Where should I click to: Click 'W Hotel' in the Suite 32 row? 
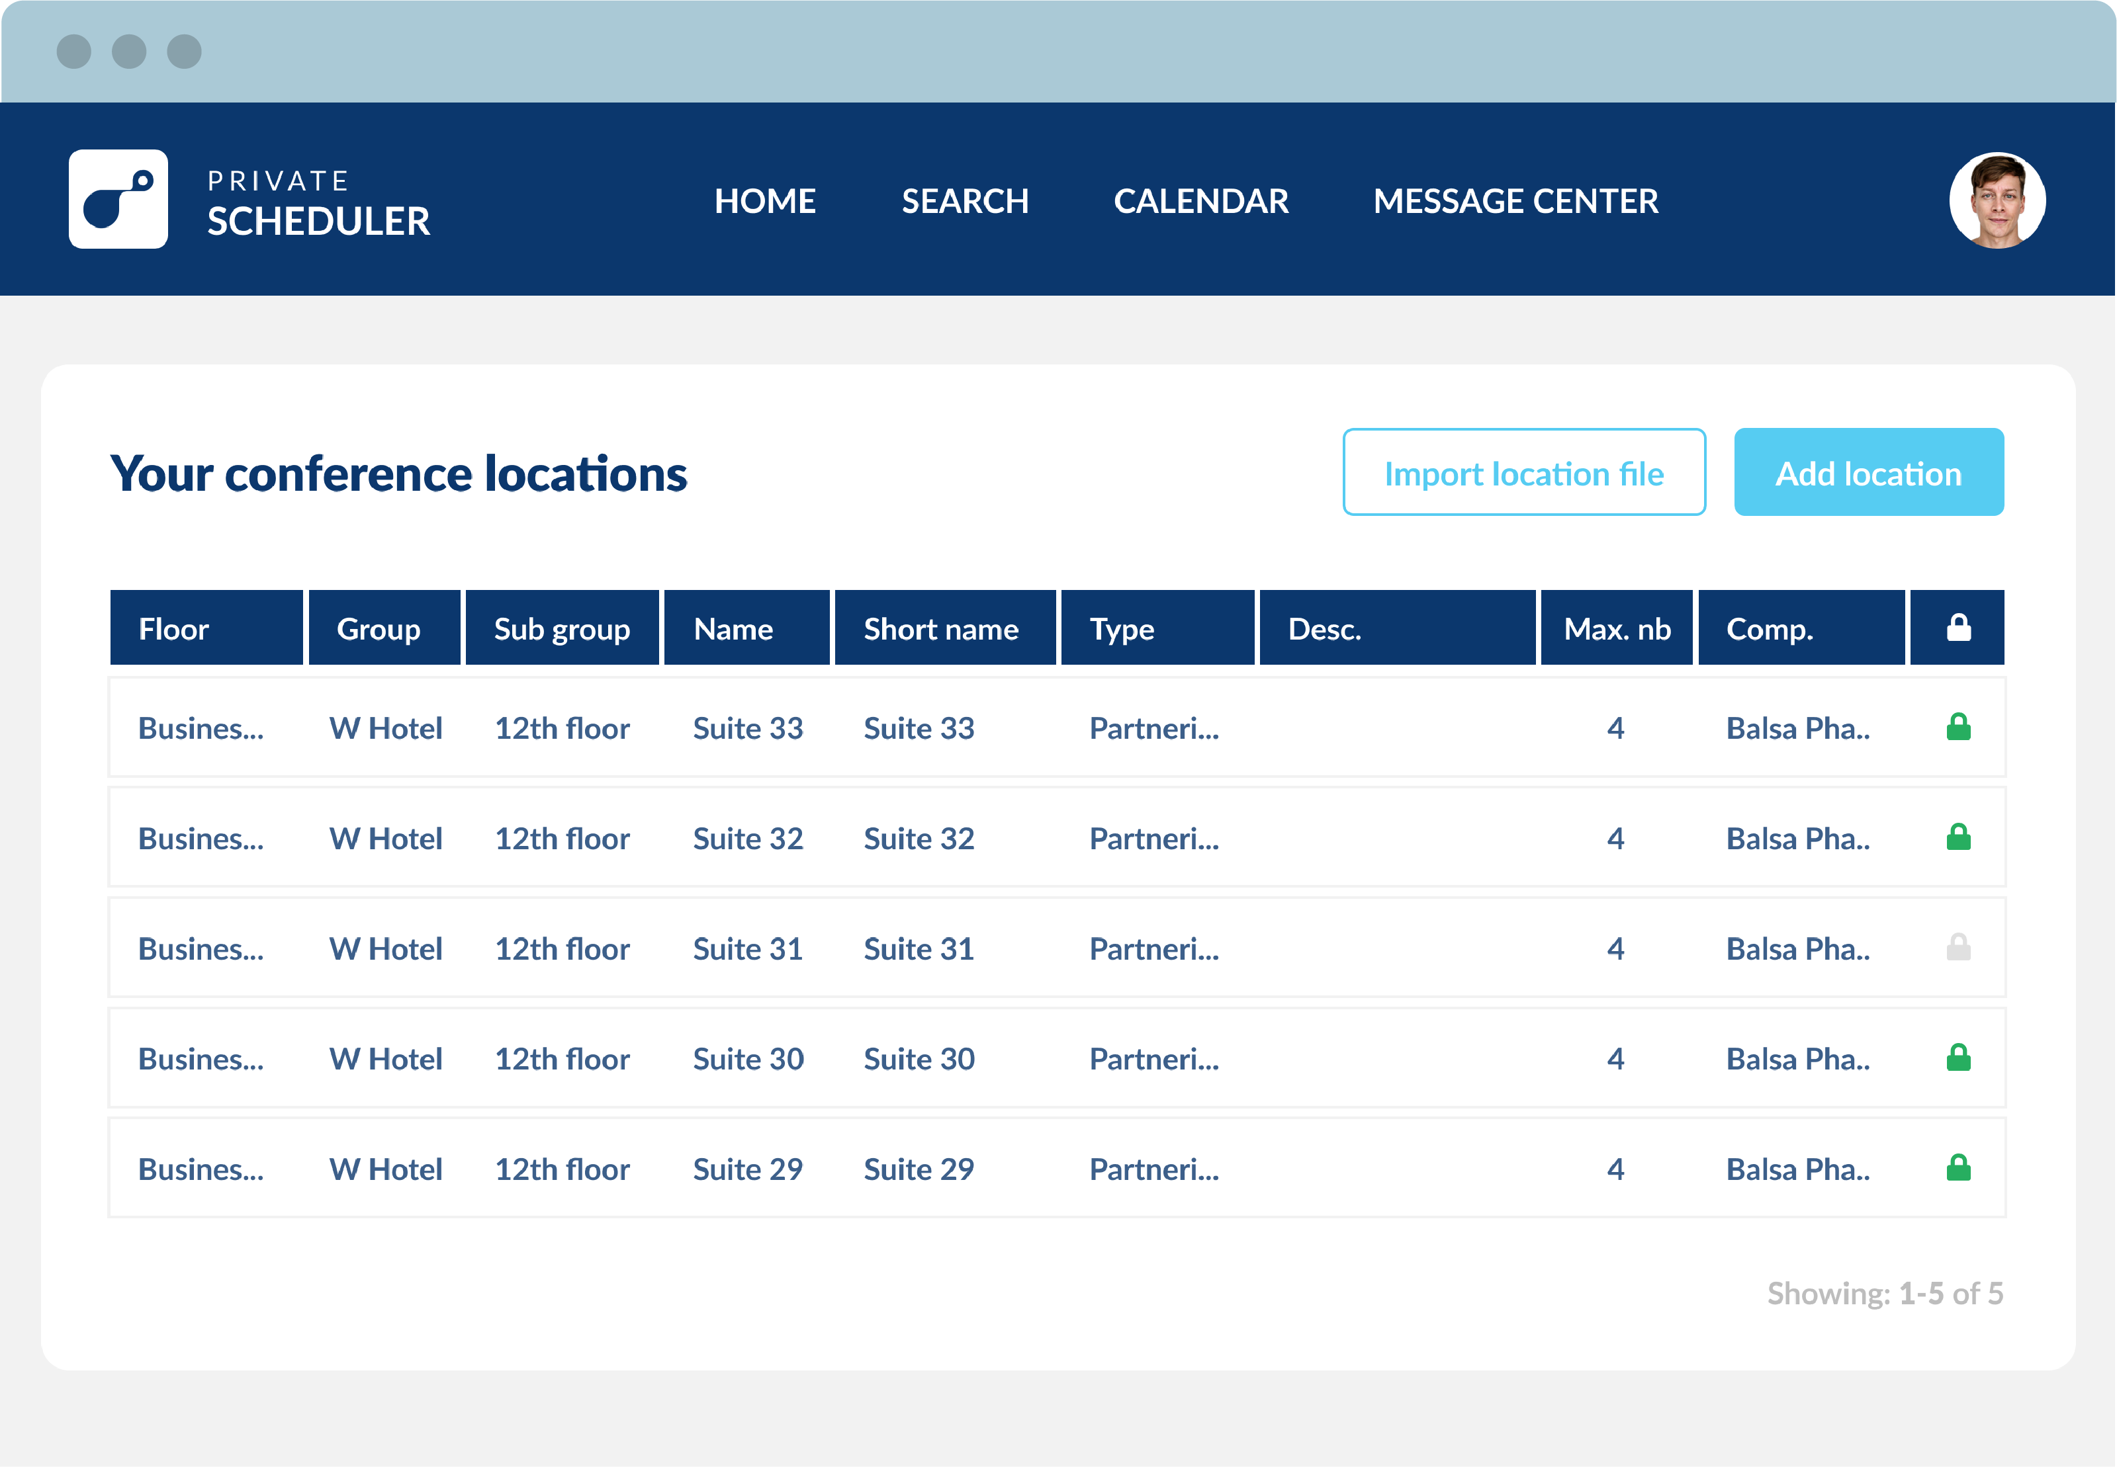[385, 838]
